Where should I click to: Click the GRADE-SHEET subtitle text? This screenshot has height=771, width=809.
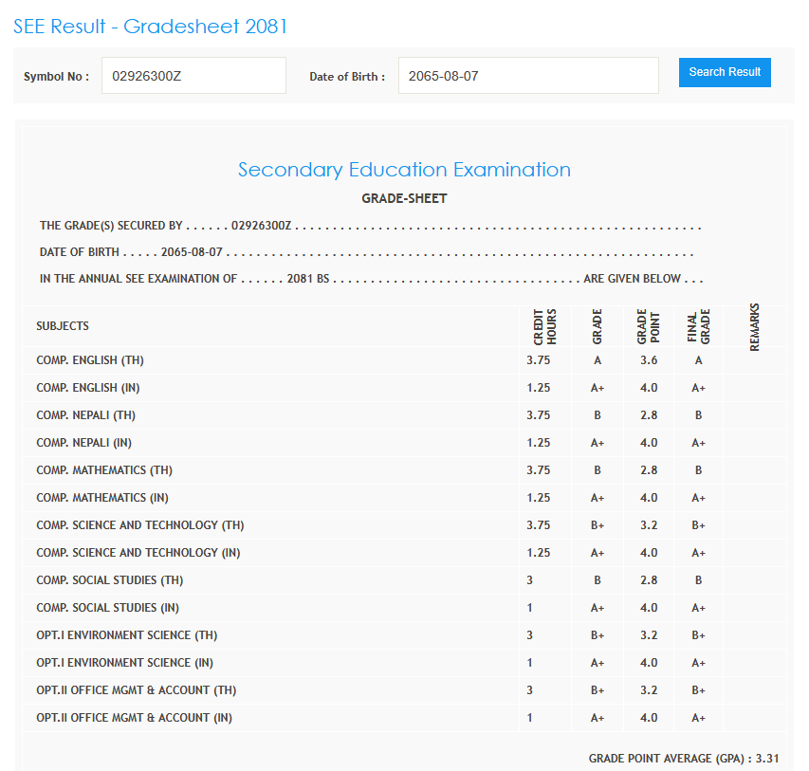point(404,199)
